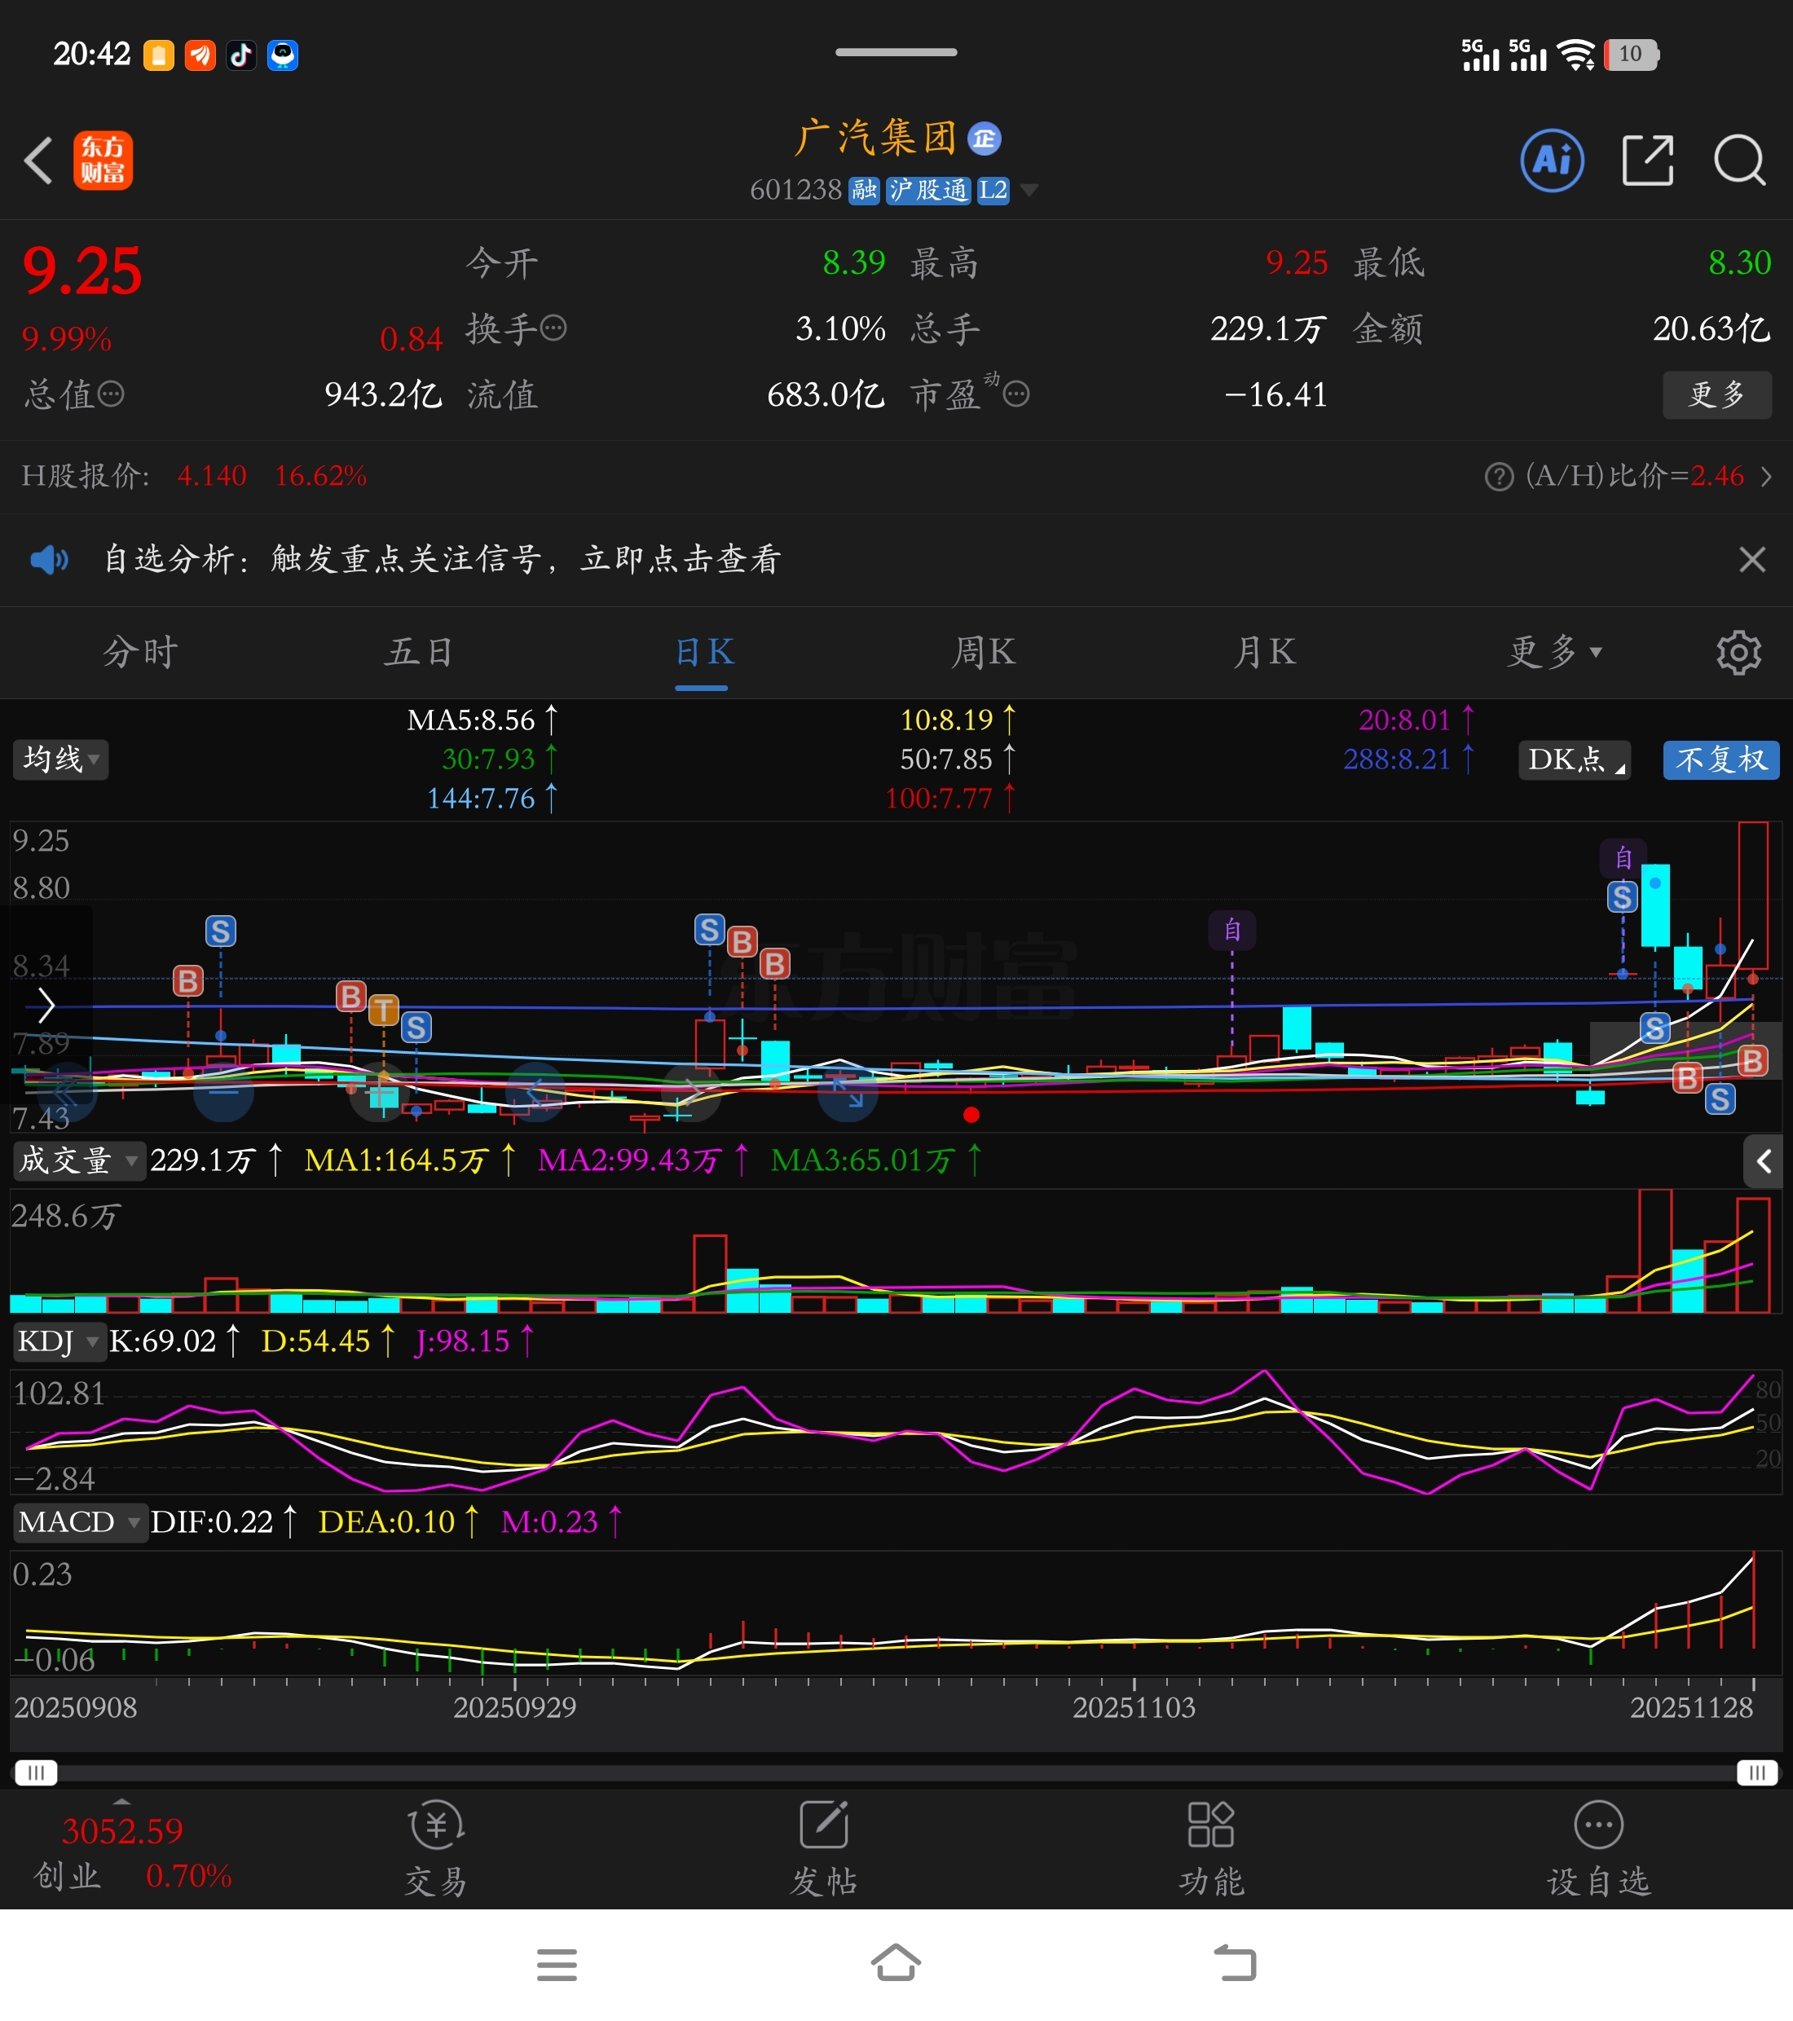Screen dimensions: 1793x2021
Task: Tap the back arrow icon
Action: point(38,161)
